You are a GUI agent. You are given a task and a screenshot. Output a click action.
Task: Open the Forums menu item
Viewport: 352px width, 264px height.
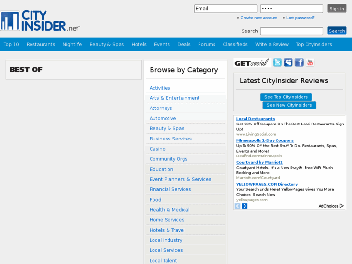207,44
